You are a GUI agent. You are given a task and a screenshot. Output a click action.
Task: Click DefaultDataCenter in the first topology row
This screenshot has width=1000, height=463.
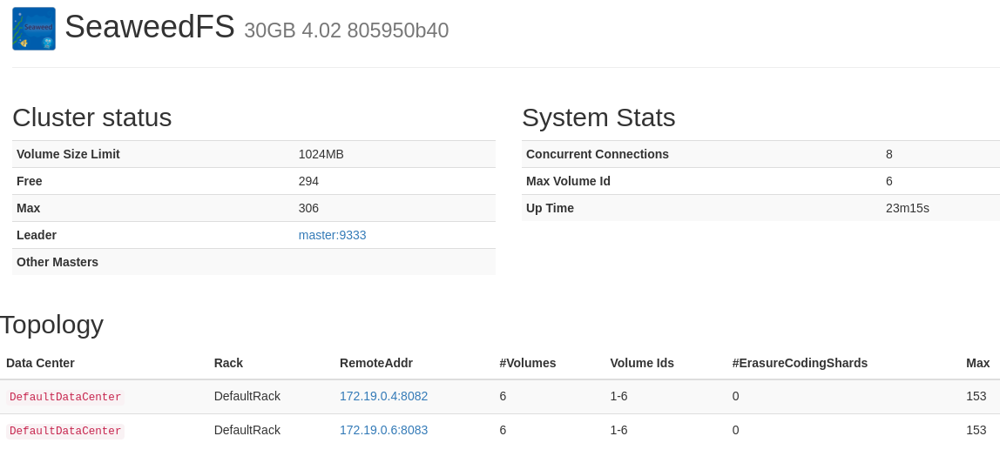(x=65, y=397)
